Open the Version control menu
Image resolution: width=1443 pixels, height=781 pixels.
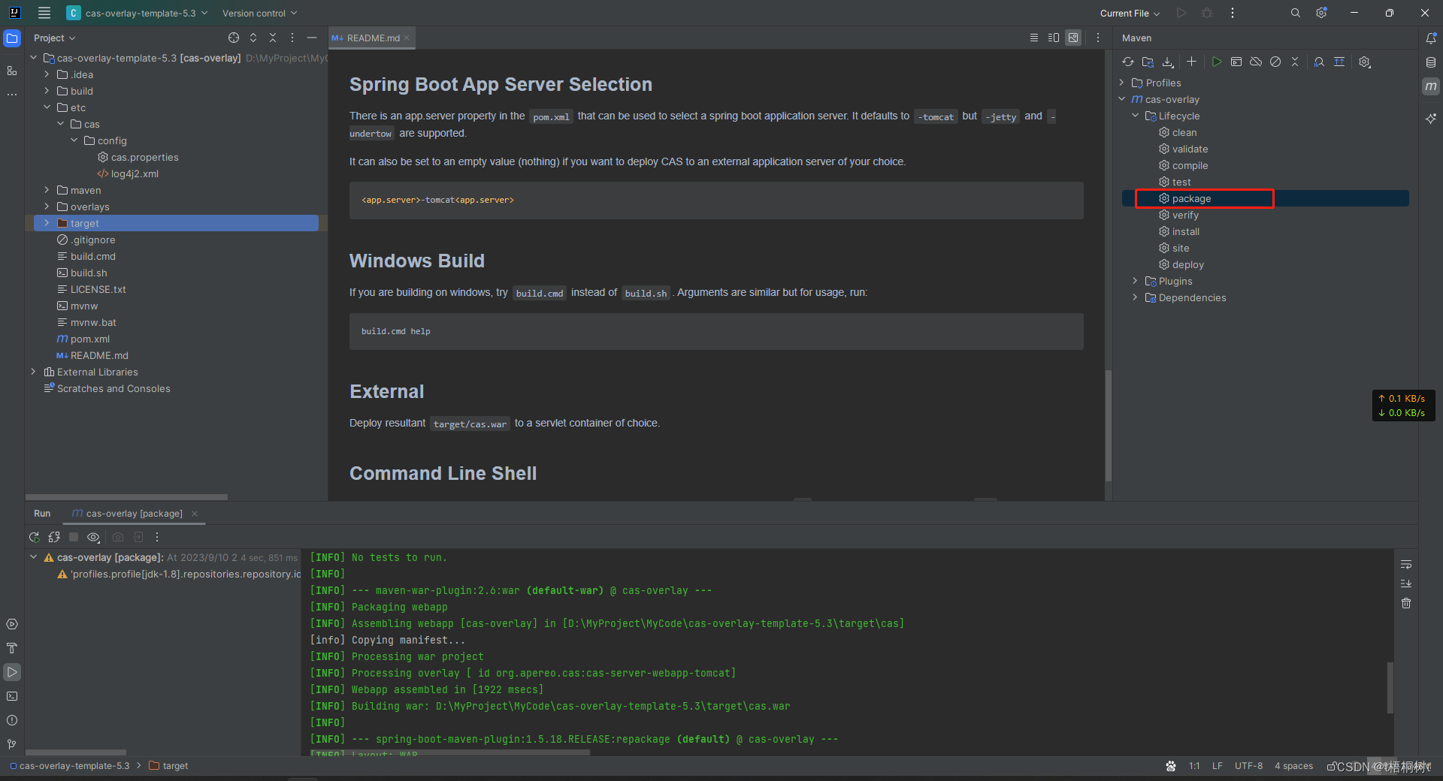coord(259,14)
